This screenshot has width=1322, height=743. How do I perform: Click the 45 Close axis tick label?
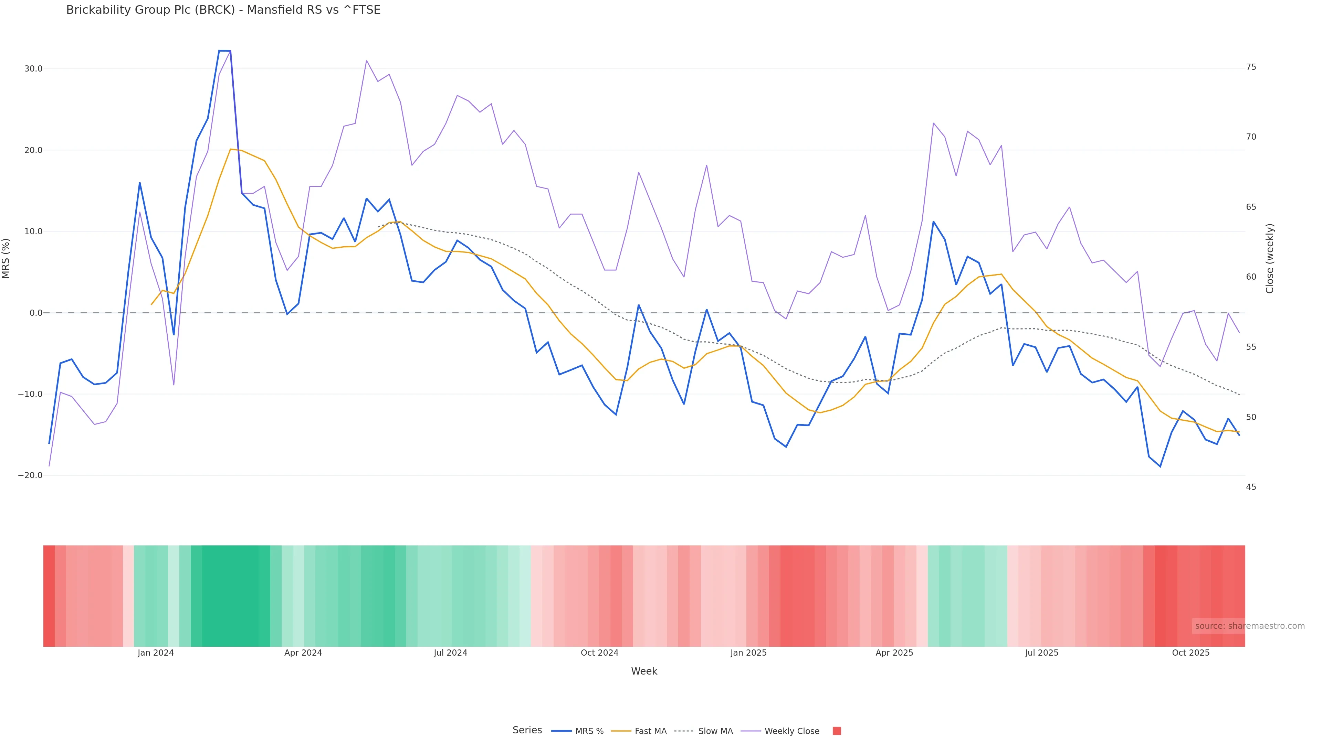(1251, 487)
